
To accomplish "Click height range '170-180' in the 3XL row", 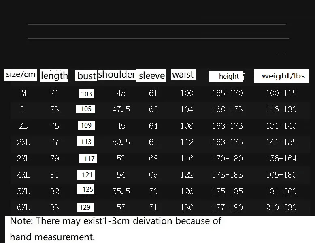I will coord(228,159).
